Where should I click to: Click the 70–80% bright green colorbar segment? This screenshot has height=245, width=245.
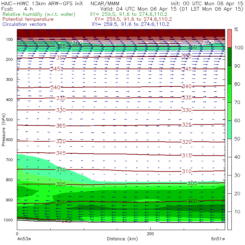[229, 93]
